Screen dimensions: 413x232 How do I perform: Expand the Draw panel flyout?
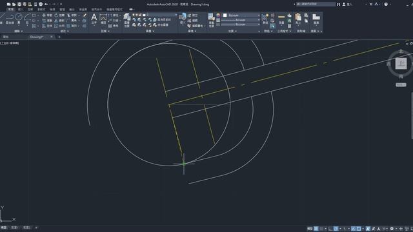click(x=18, y=31)
